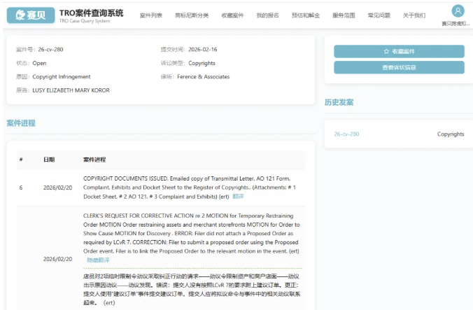Click the 查看诉讼信息 button

pyautogui.click(x=398, y=67)
